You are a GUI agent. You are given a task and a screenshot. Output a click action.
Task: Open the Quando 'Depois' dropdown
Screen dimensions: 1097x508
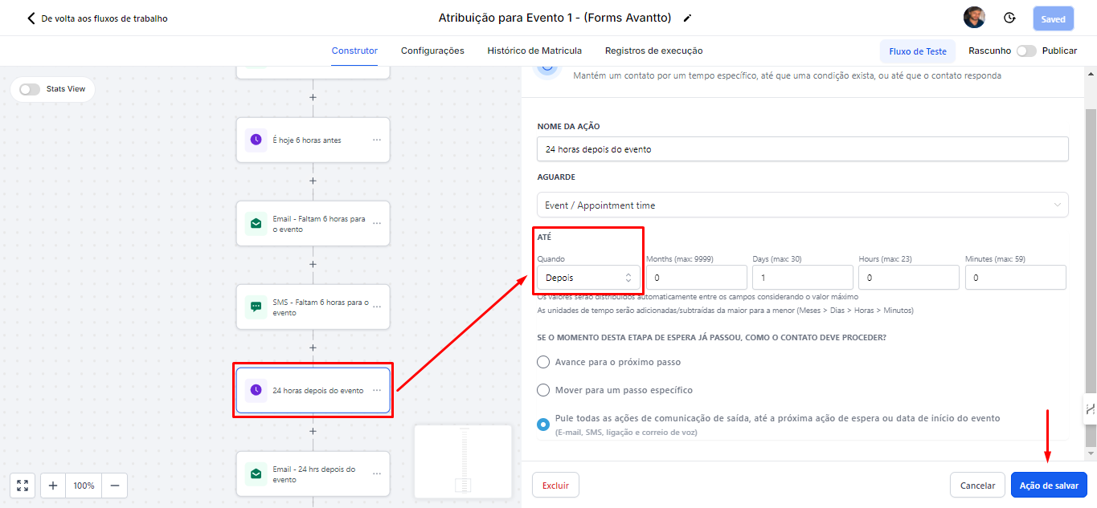(588, 278)
